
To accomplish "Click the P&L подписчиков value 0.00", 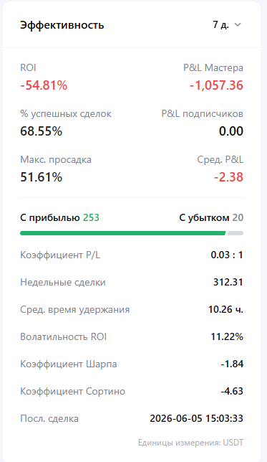I will pos(231,131).
